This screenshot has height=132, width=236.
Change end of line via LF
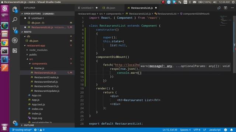(x=205, y=130)
